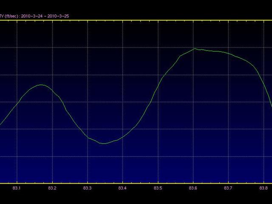
Task: Click the curve peak near 83.6
Action: point(195,48)
